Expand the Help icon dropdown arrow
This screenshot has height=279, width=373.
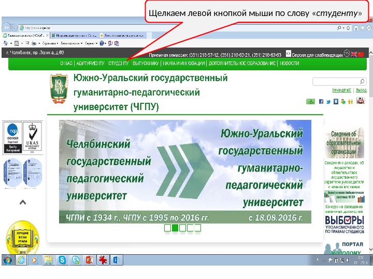pyautogui.click(x=105, y=43)
